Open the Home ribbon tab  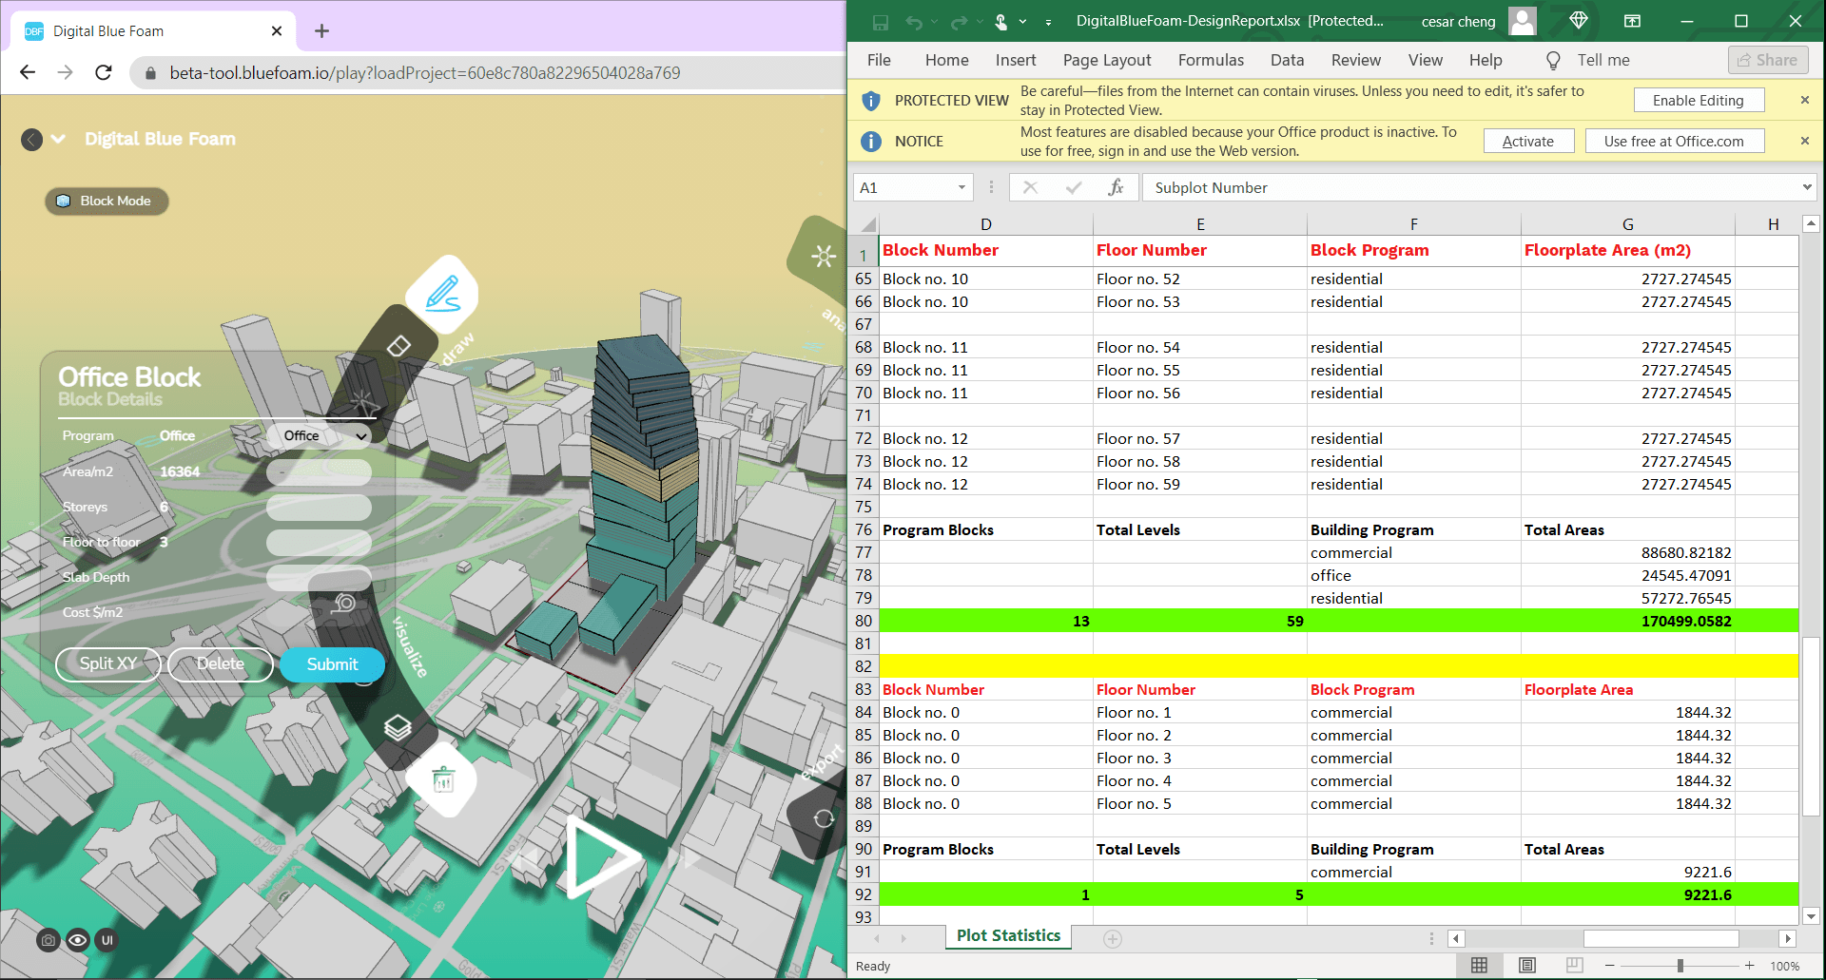[946, 60]
